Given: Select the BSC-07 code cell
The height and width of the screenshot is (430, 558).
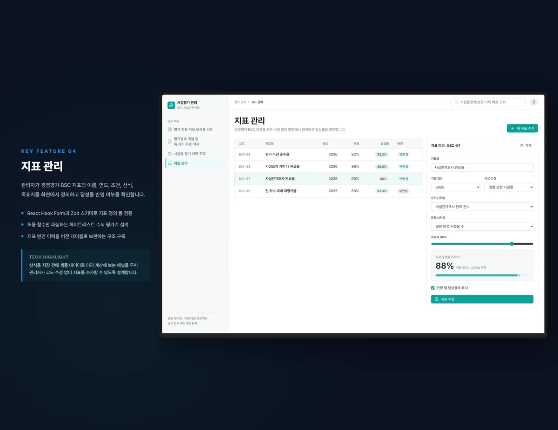Looking at the screenshot, I should 245,179.
